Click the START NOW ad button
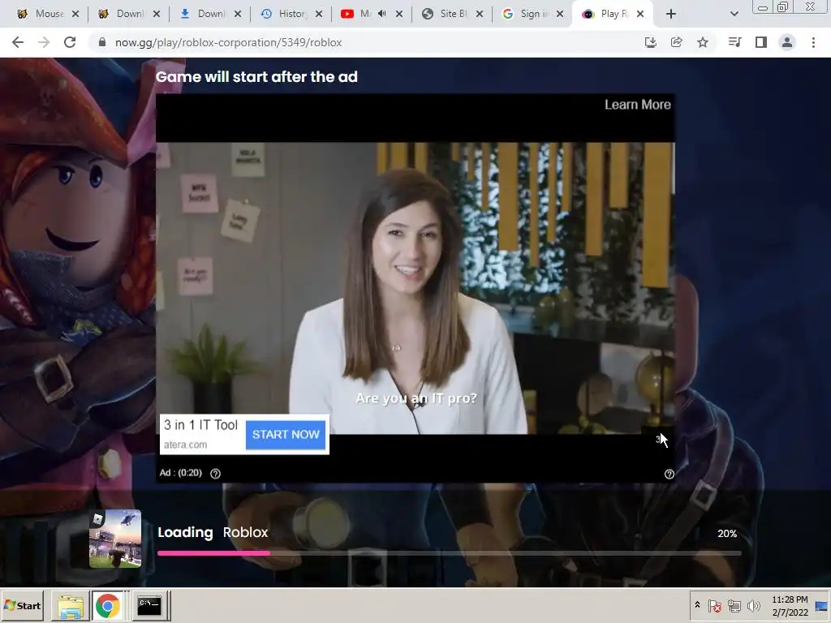Image resolution: width=831 pixels, height=623 pixels. [x=286, y=435]
